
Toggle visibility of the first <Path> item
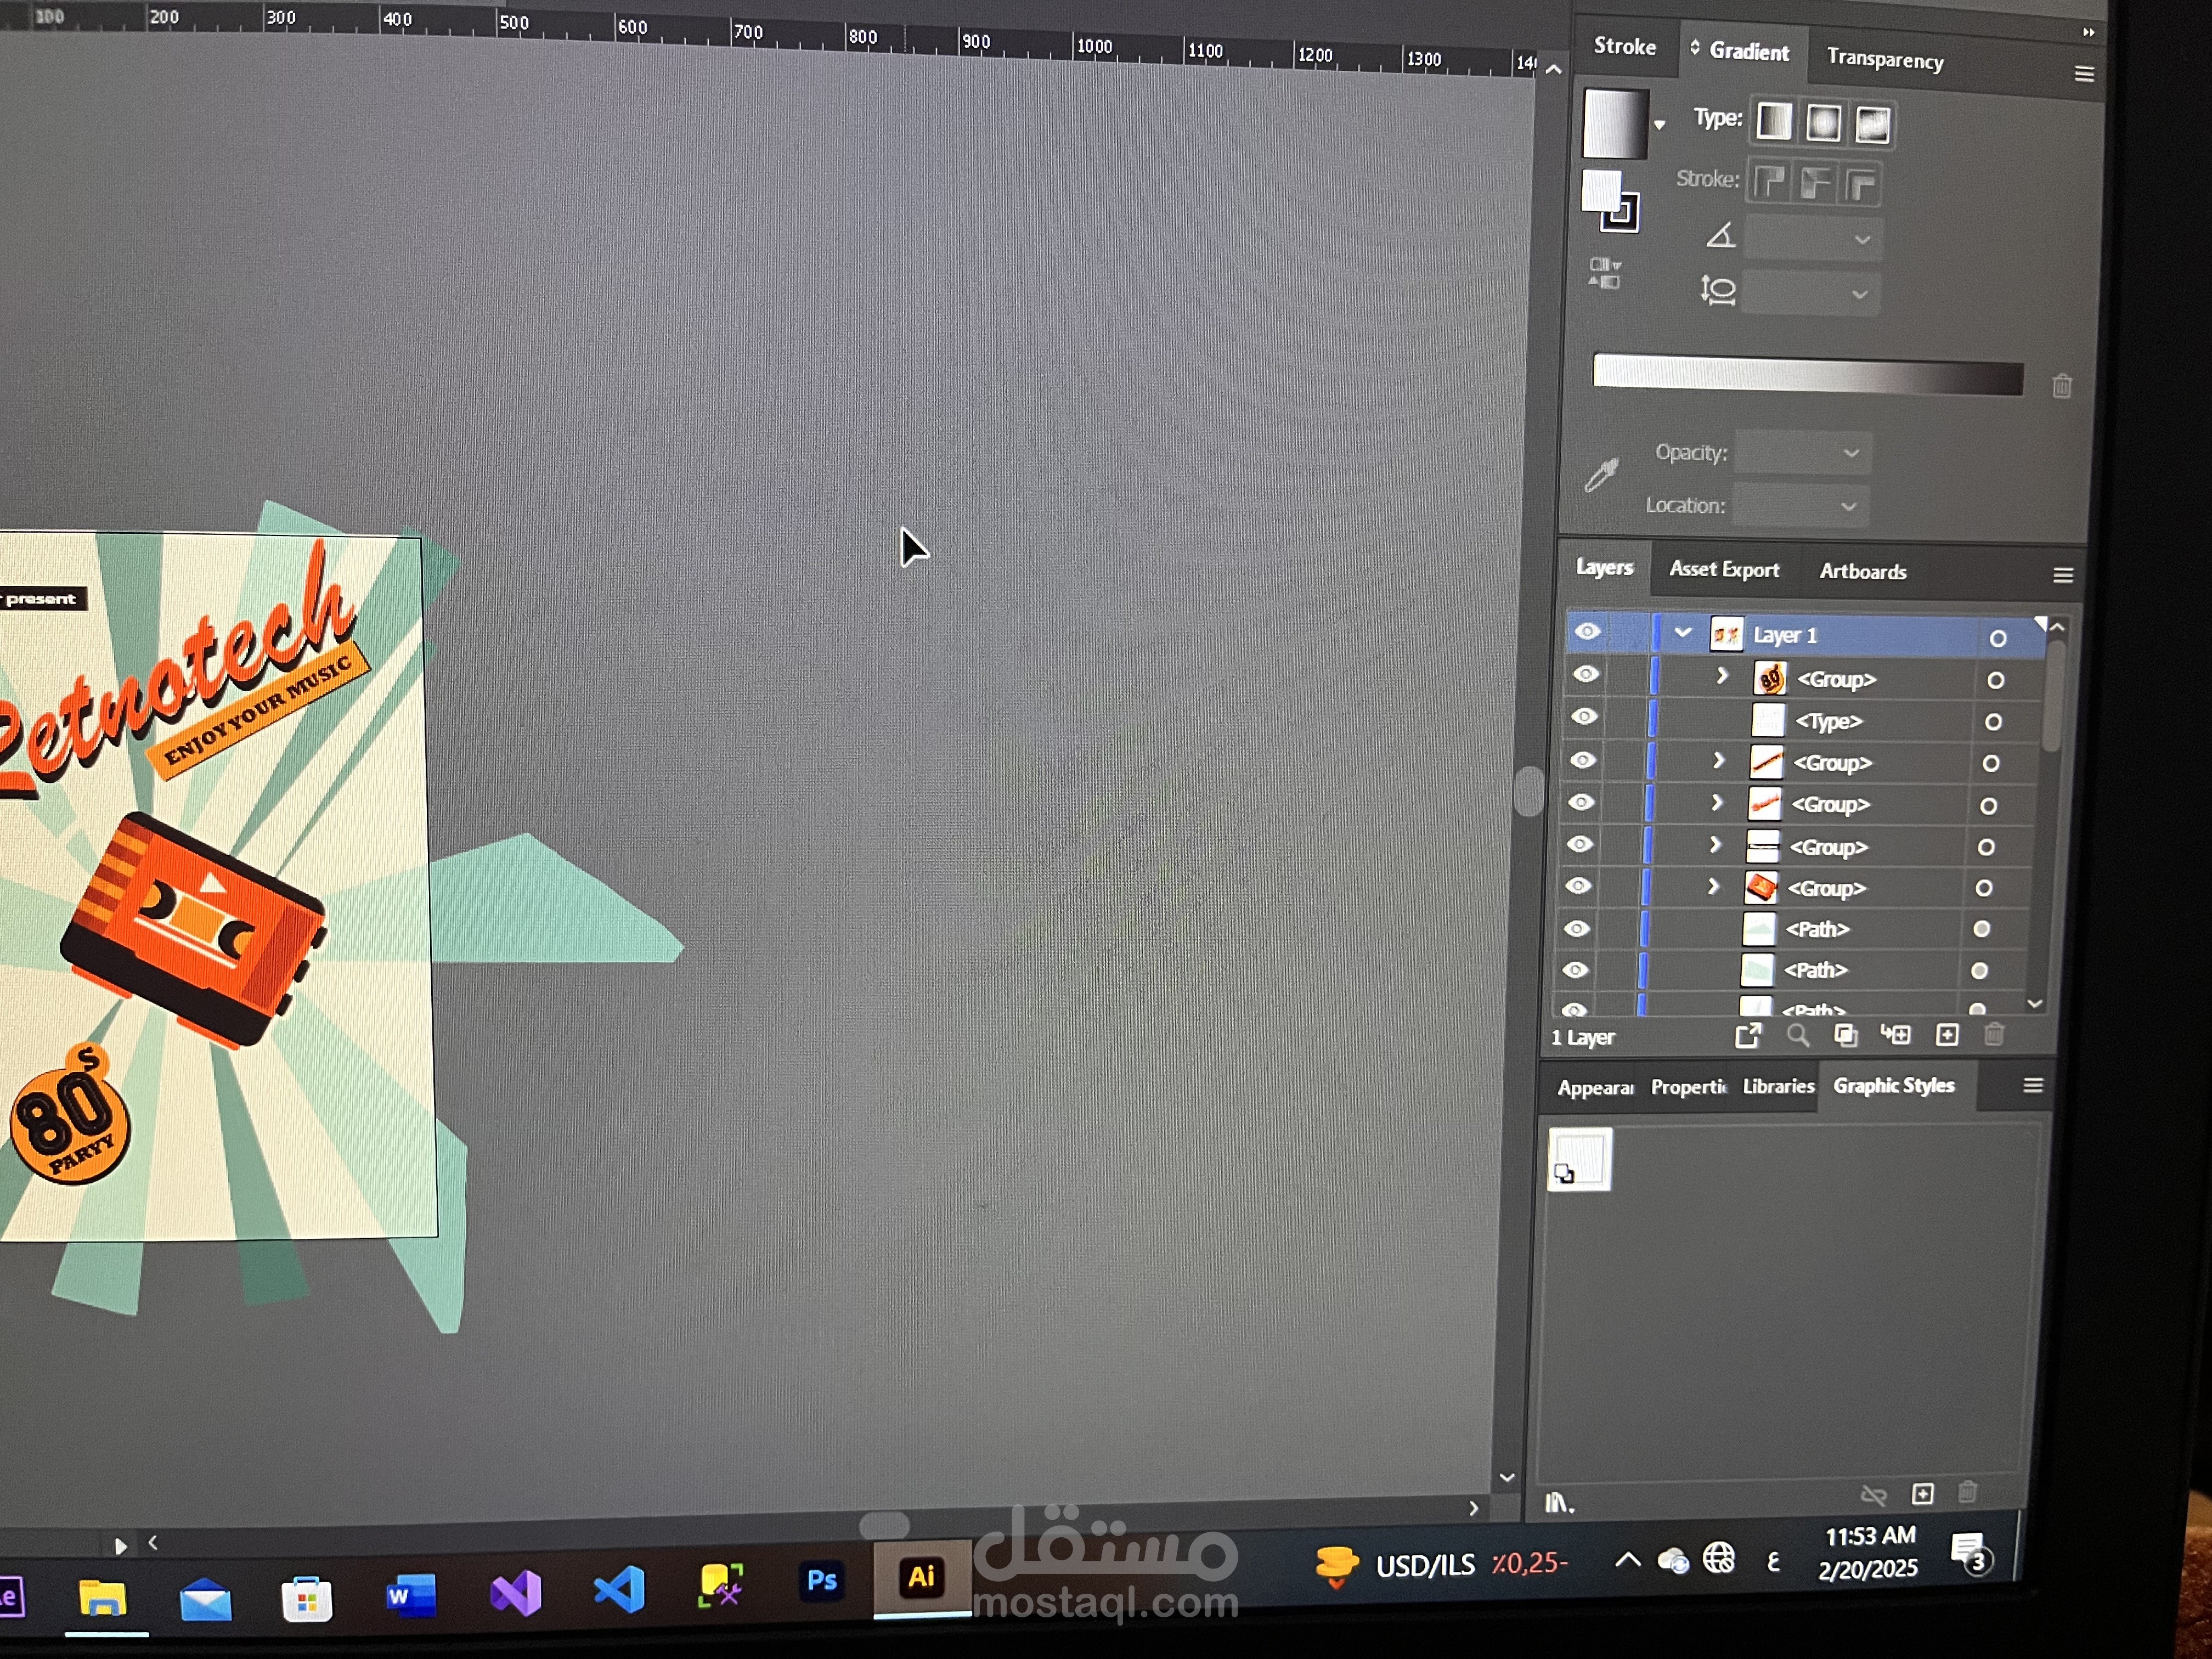[1577, 929]
